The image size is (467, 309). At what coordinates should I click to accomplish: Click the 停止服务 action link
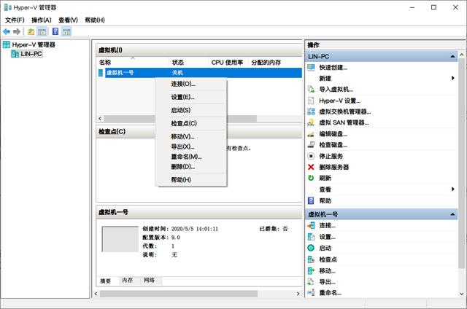[331, 156]
